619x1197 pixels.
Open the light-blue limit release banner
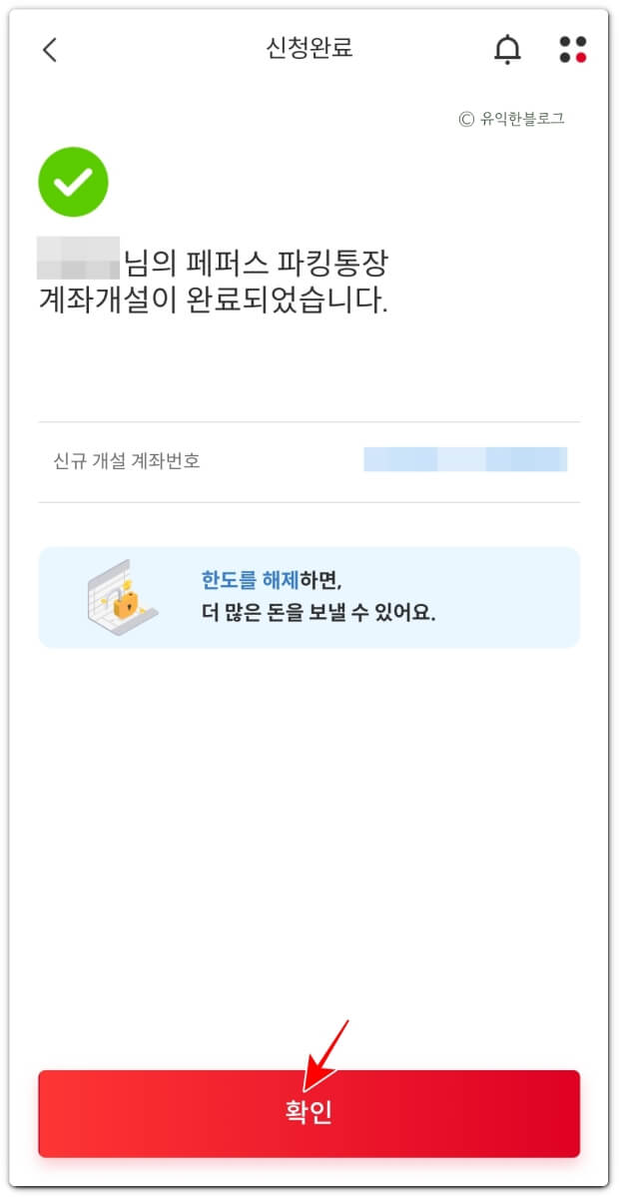(x=309, y=597)
